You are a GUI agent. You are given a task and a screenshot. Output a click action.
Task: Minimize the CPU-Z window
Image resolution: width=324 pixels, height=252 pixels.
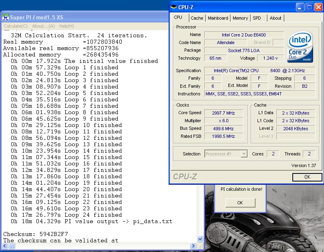point(300,7)
